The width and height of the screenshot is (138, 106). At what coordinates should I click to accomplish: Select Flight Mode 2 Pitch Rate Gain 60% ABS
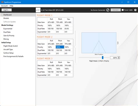pos(60,44)
